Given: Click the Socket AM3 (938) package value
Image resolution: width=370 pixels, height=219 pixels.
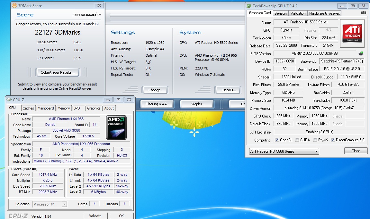Looking at the screenshot, I should [x=66, y=130].
